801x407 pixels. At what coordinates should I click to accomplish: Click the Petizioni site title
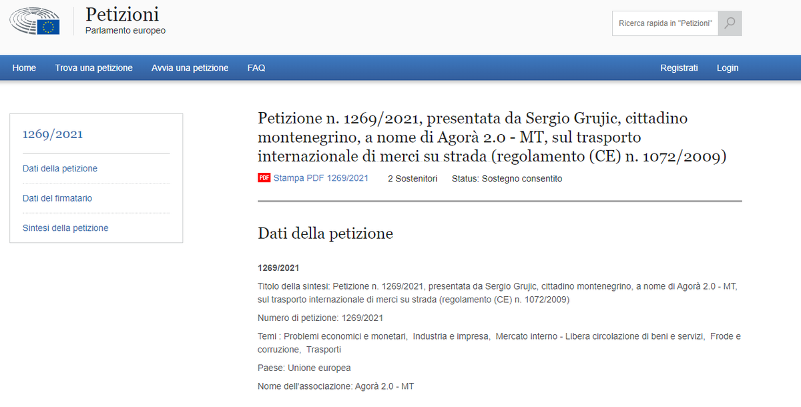(122, 14)
